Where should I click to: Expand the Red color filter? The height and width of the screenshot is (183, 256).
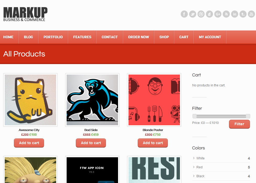[221, 167]
